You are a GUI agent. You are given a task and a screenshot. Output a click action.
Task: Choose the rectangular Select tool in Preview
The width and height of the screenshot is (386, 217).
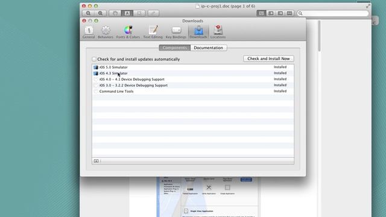(139, 13)
